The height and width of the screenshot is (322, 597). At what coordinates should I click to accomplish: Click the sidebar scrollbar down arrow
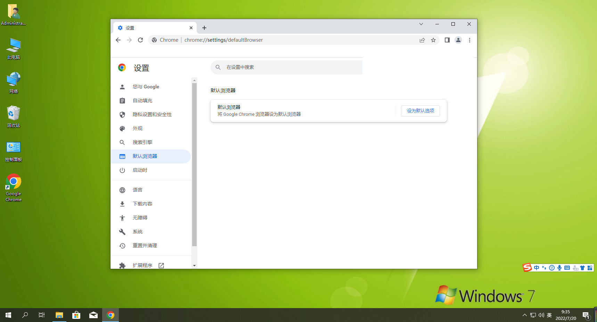point(194,266)
